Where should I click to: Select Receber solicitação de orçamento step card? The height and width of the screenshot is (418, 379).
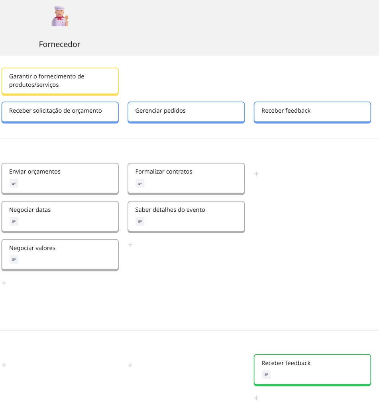pos(60,111)
